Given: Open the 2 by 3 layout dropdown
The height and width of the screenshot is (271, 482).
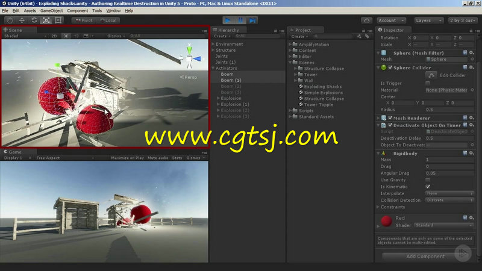Looking at the screenshot, I should tap(463, 20).
